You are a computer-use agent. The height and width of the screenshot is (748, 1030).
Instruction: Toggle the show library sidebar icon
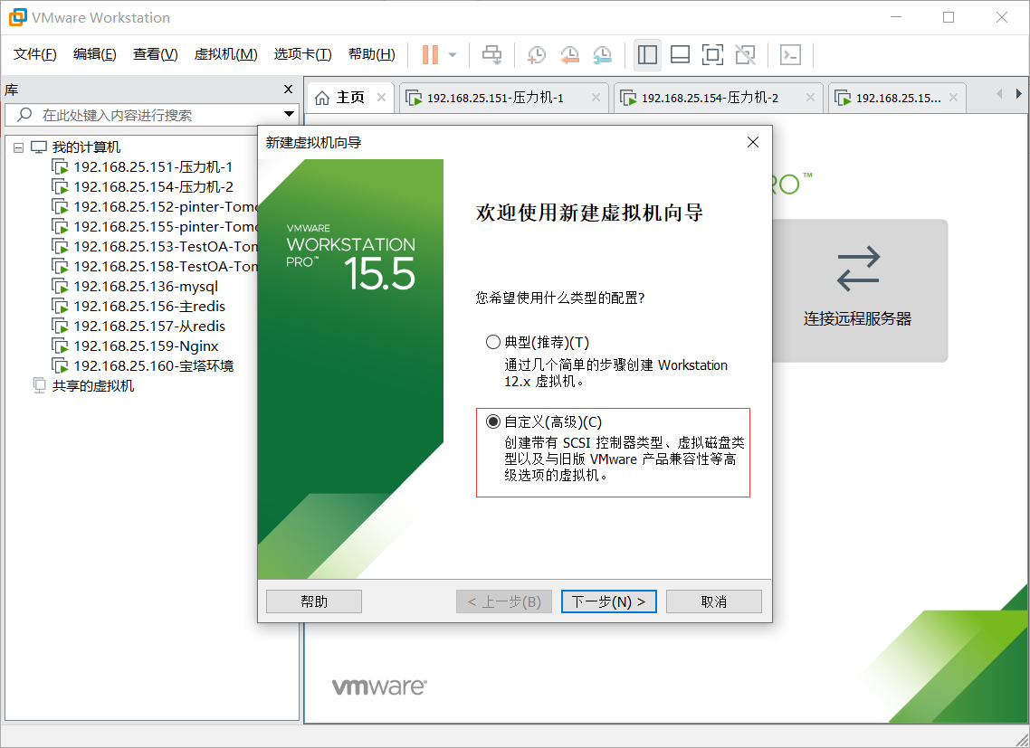(648, 54)
